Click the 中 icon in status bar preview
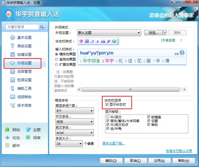 (81, 41)
